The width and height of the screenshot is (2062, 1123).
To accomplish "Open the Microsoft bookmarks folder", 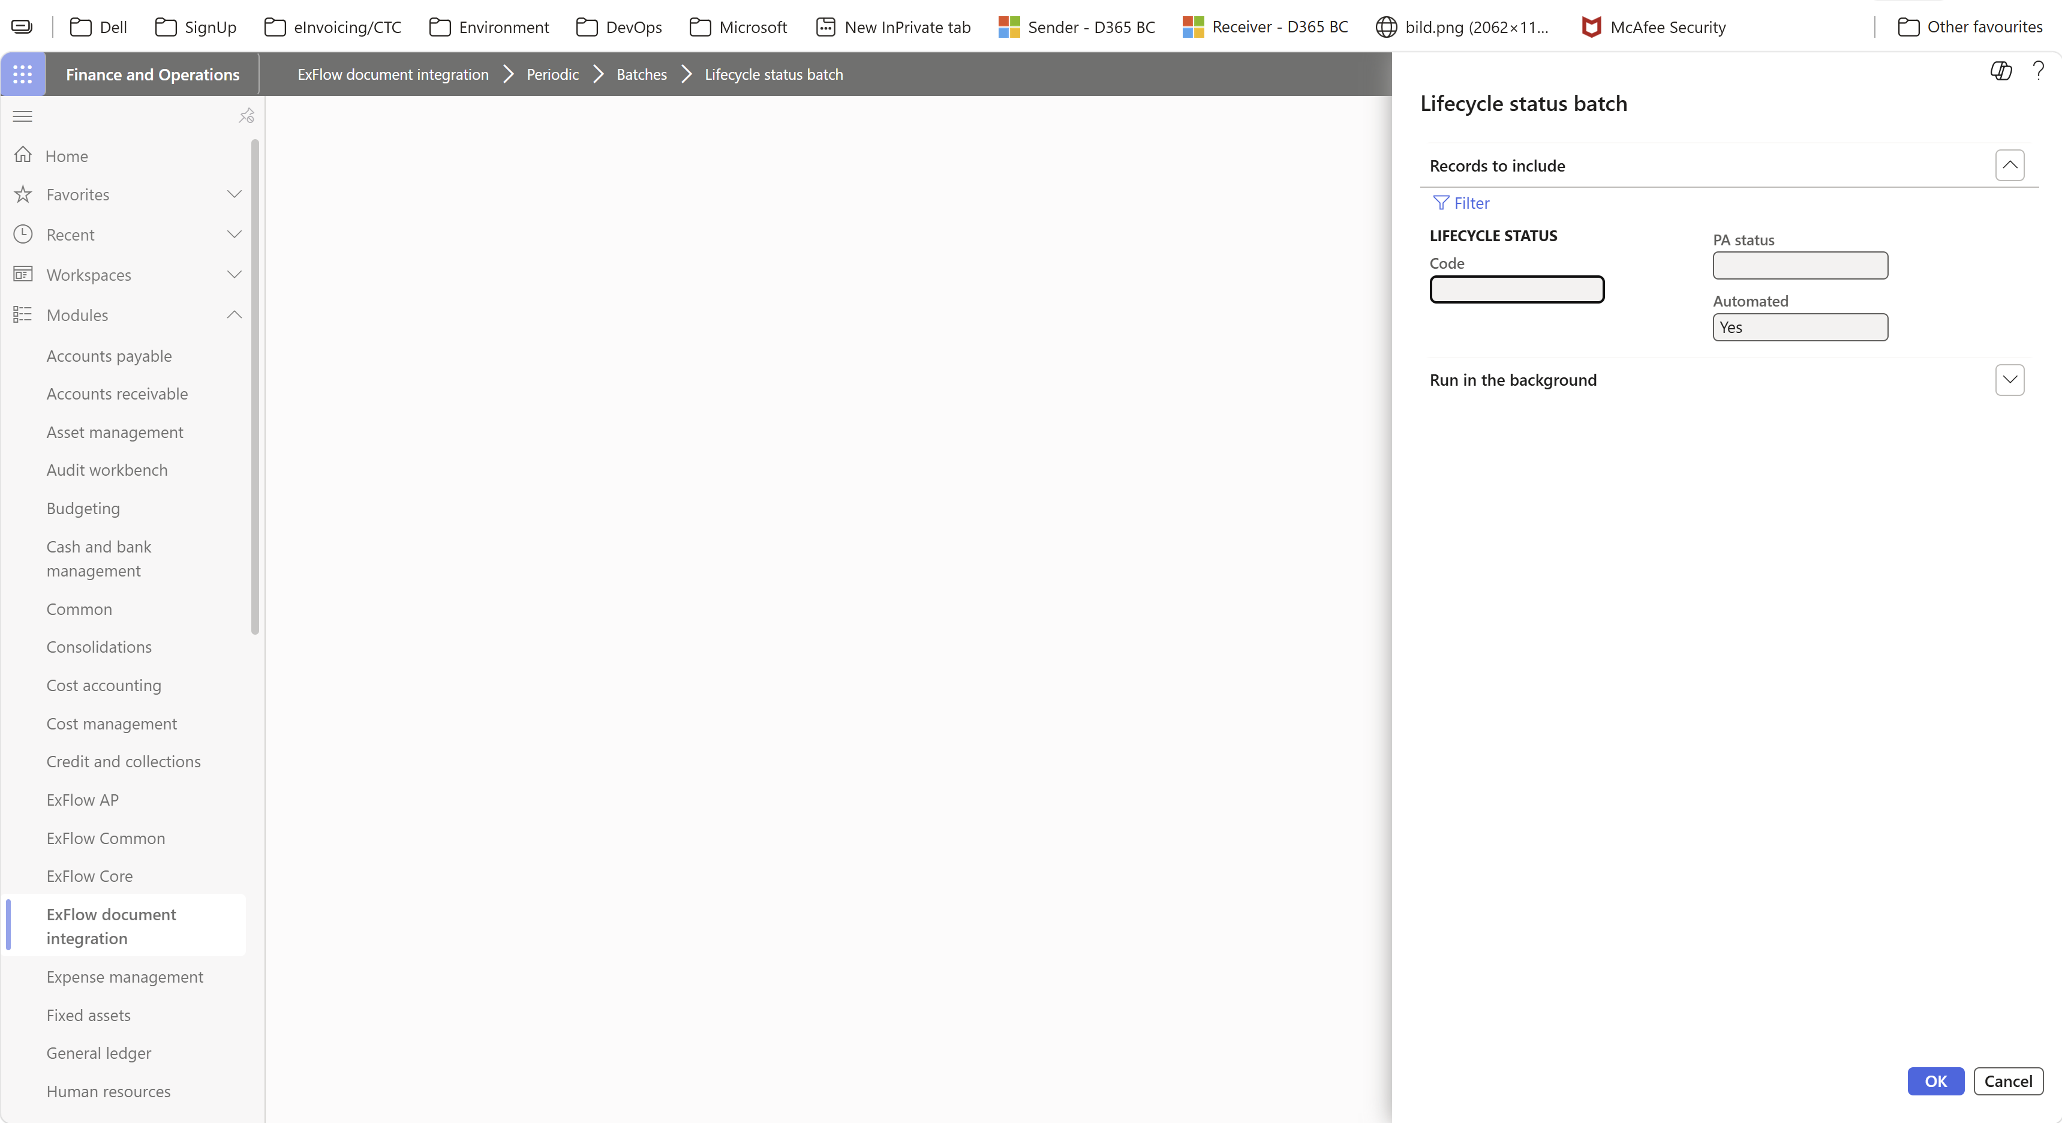I will tap(738, 27).
